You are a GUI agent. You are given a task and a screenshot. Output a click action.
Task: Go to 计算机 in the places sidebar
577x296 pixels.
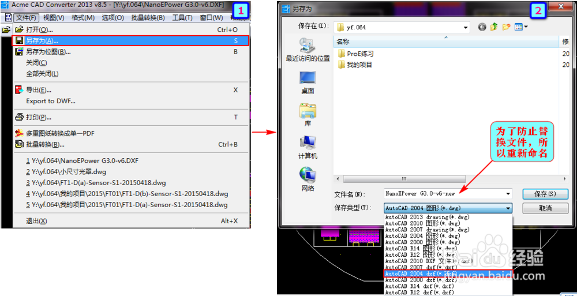point(308,147)
